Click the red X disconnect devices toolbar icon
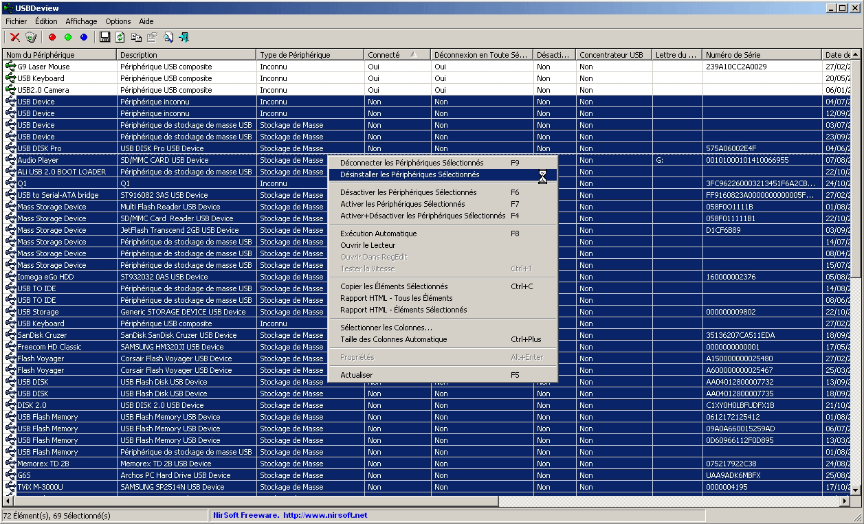Screen dimensions: 864x524 coord(14,37)
